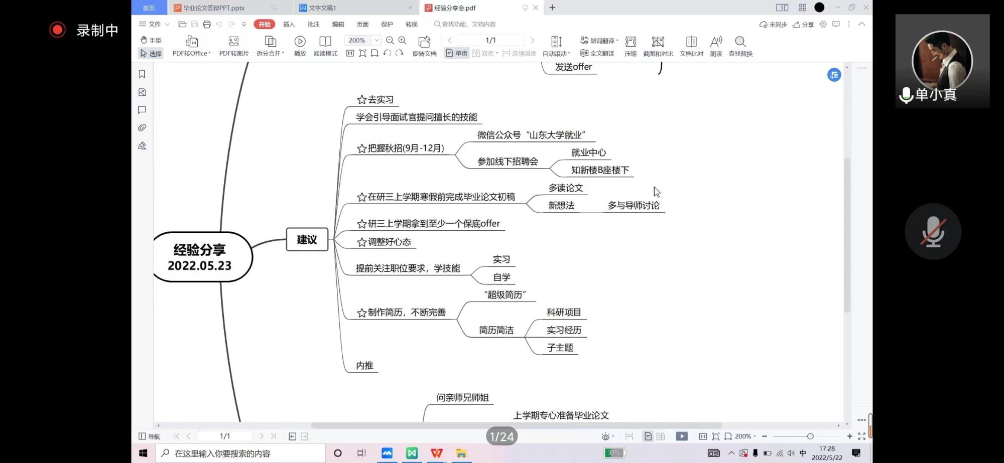Click the 朗读 read aloud icon
The height and width of the screenshot is (463, 1004).
716,42
